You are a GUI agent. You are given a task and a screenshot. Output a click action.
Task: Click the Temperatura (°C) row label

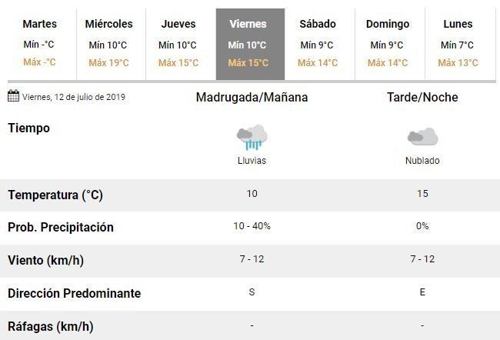pos(55,195)
